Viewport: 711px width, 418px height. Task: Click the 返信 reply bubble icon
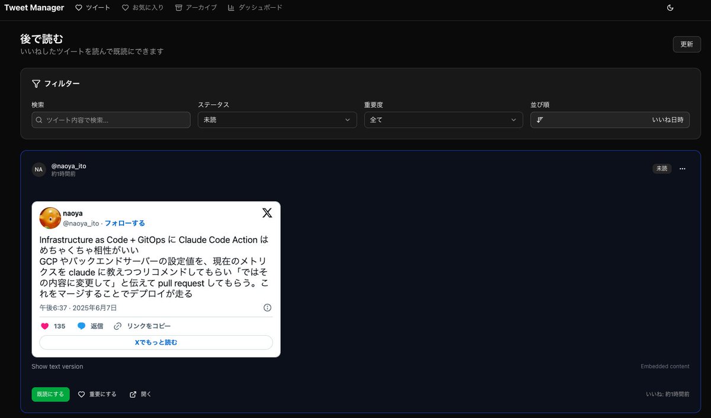(81, 326)
